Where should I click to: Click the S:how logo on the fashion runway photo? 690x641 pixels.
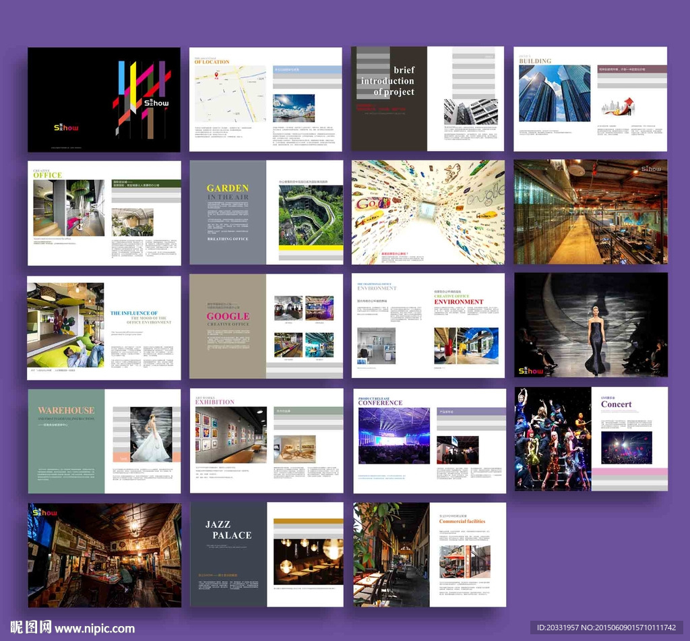pyautogui.click(x=530, y=370)
